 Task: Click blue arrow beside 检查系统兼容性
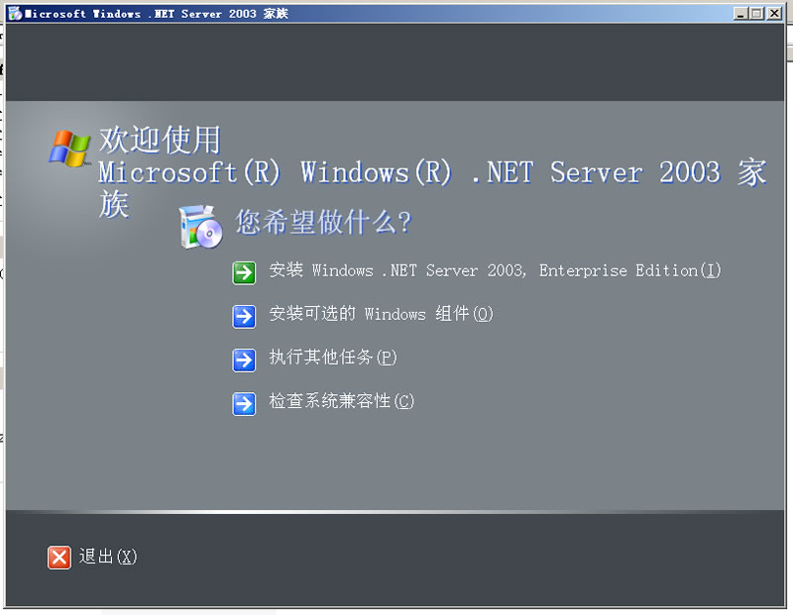[x=244, y=404]
